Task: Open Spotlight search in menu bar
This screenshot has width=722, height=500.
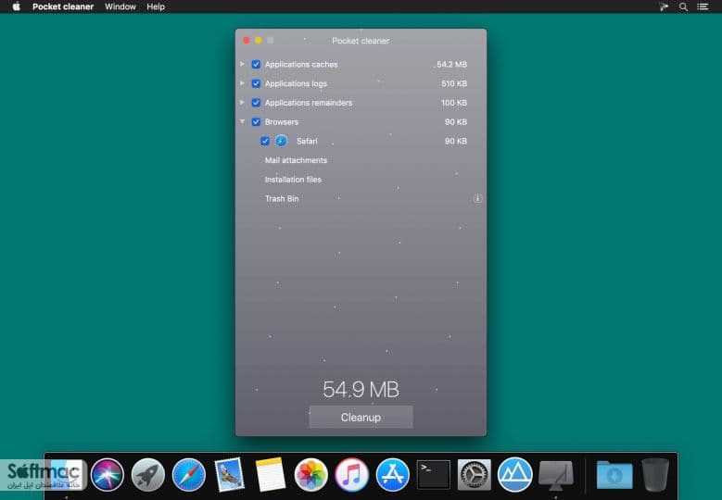Action: (683, 6)
